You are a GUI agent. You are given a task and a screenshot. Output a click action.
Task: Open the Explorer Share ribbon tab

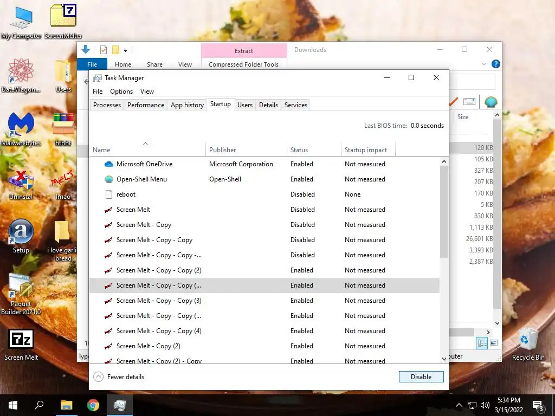tap(154, 64)
